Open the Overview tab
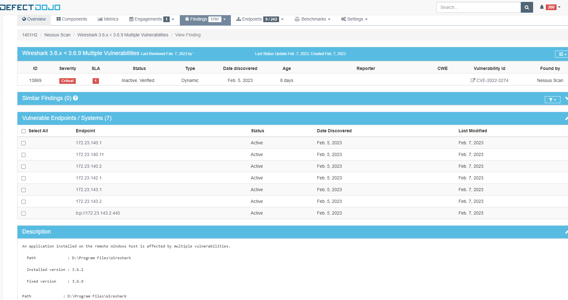 tap(34, 19)
